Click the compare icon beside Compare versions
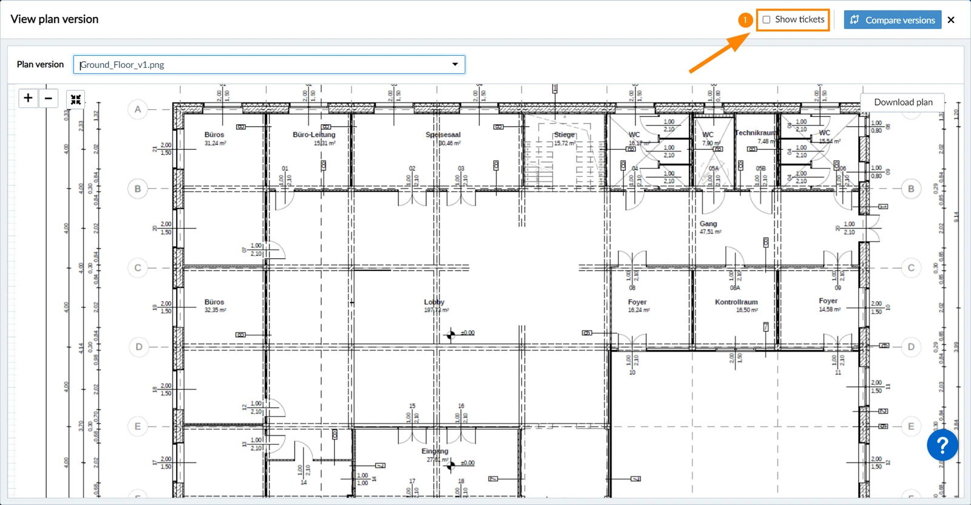971x505 pixels. tap(854, 20)
